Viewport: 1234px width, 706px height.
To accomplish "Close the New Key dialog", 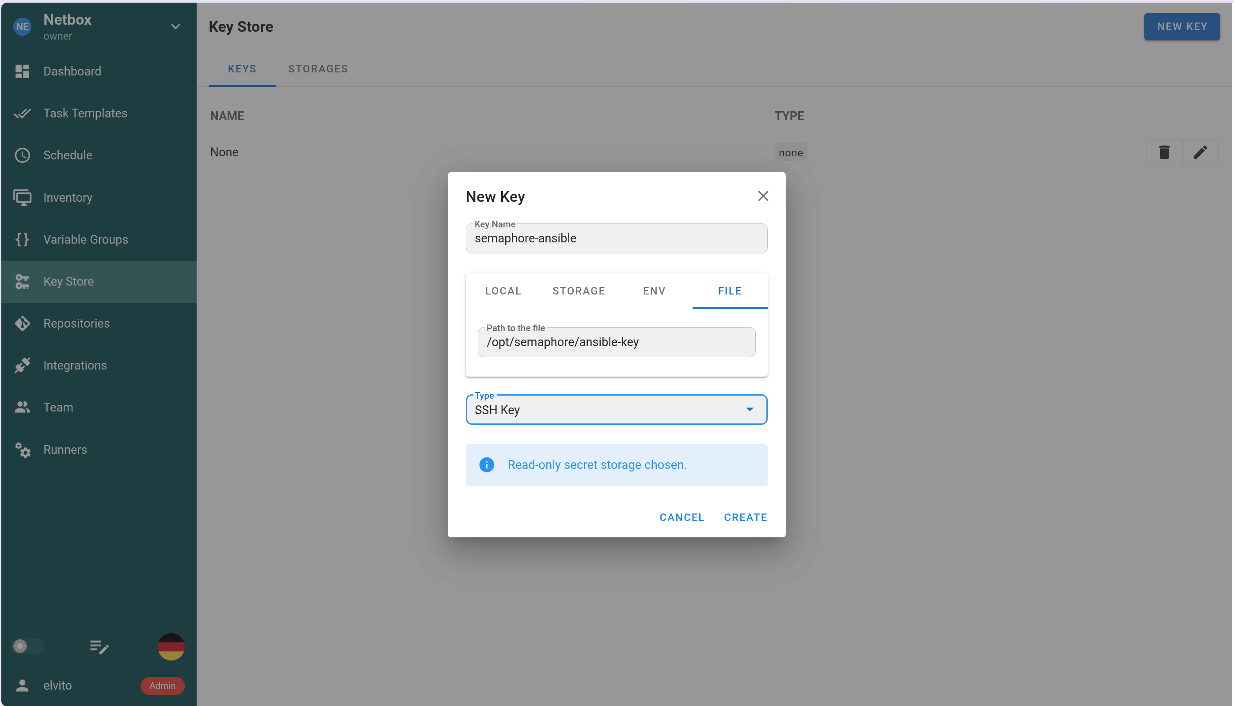I will pos(763,196).
